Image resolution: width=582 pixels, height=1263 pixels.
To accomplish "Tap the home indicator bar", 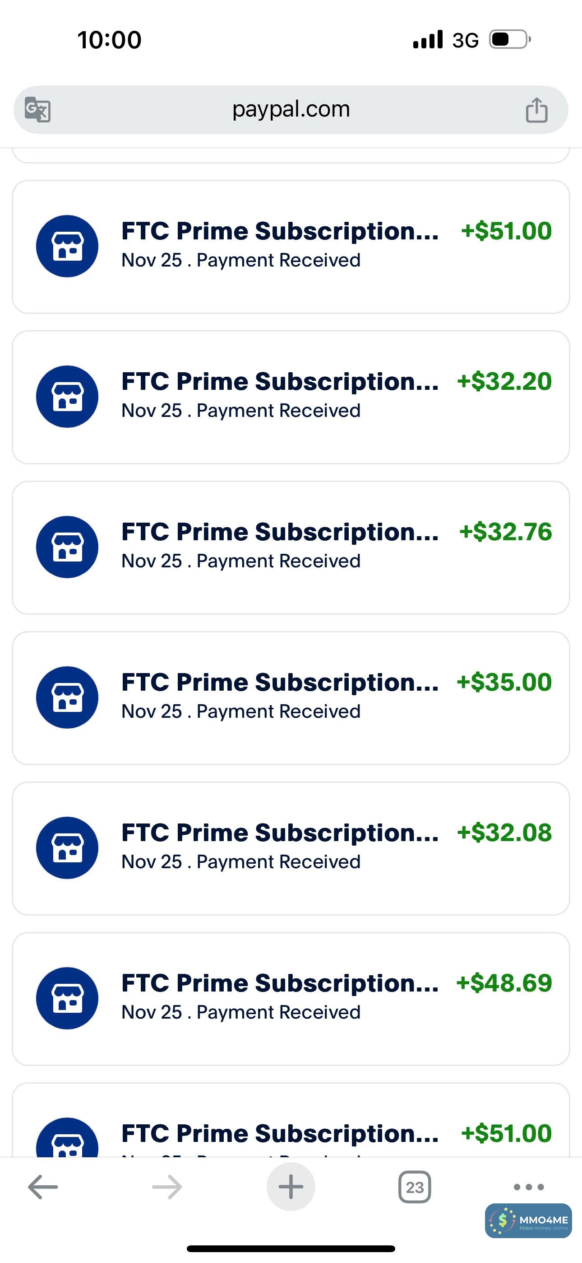I will (x=291, y=1248).
